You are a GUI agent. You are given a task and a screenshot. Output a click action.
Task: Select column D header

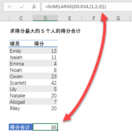pos(45,18)
